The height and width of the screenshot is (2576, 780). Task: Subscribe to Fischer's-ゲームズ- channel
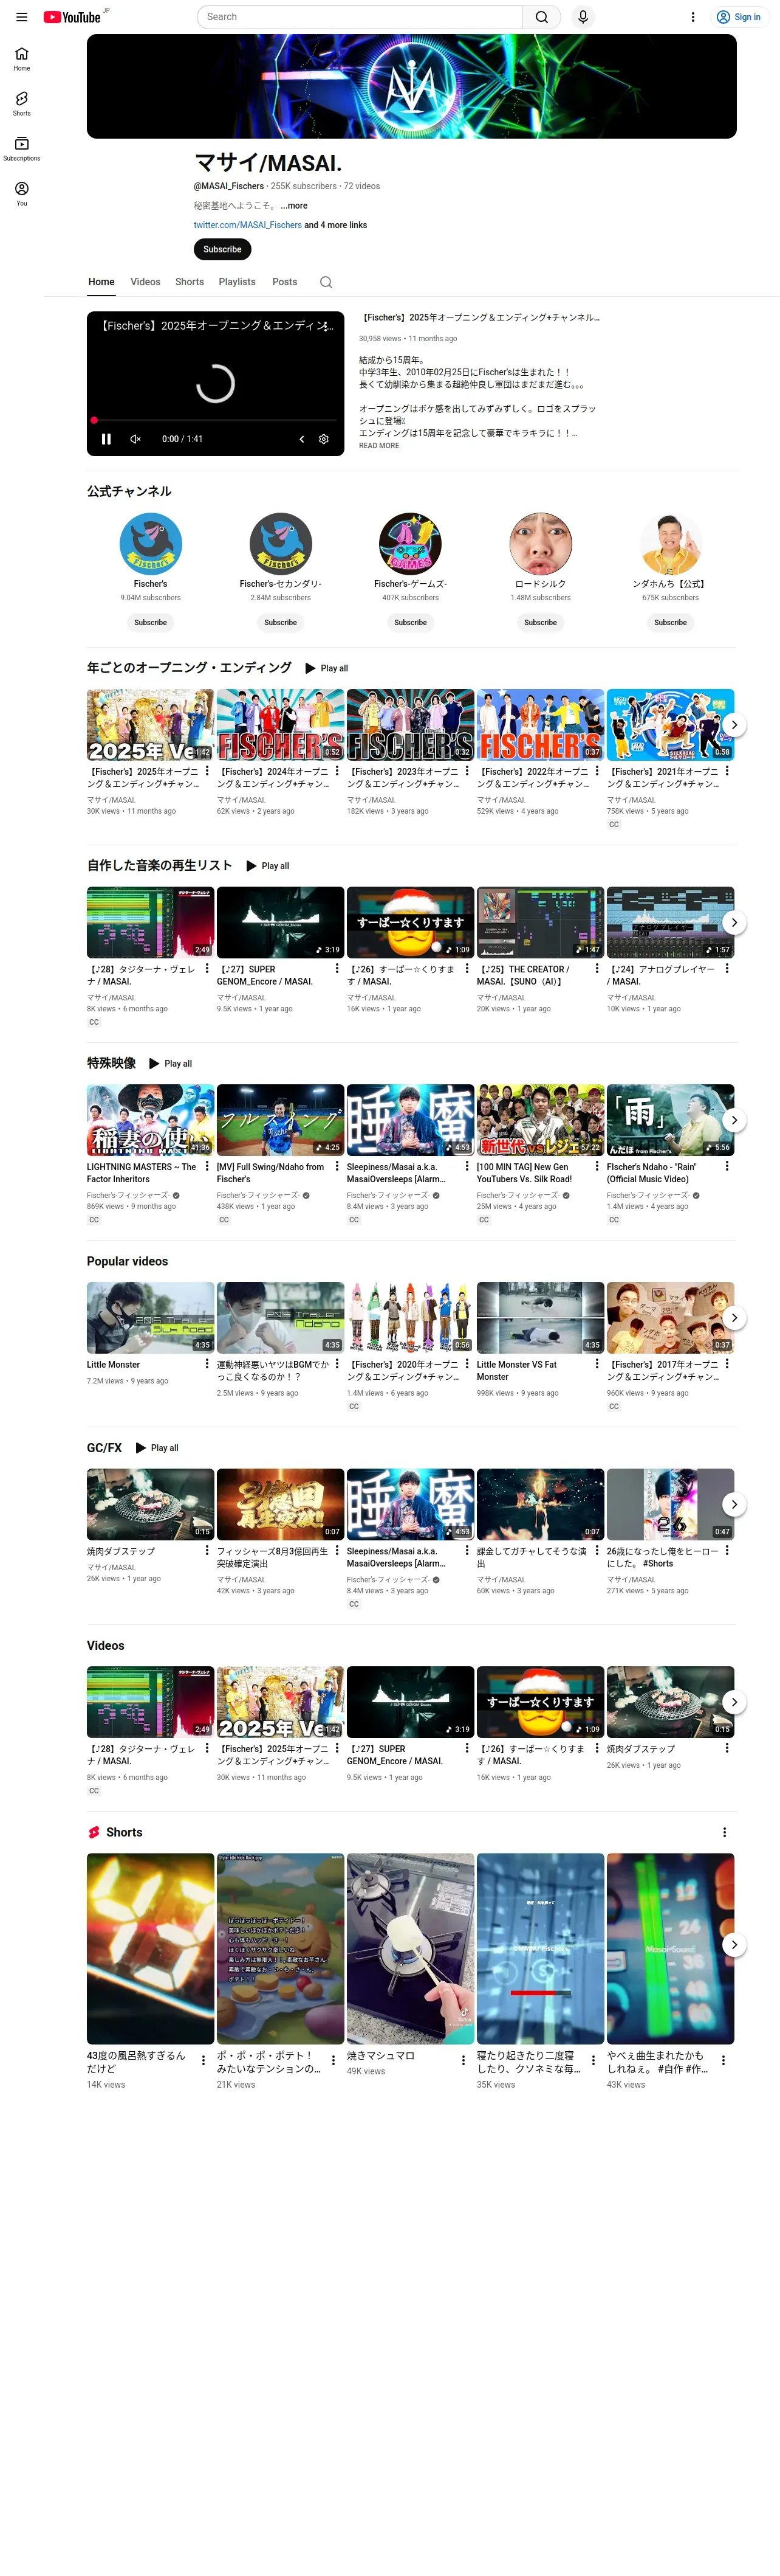pos(411,622)
